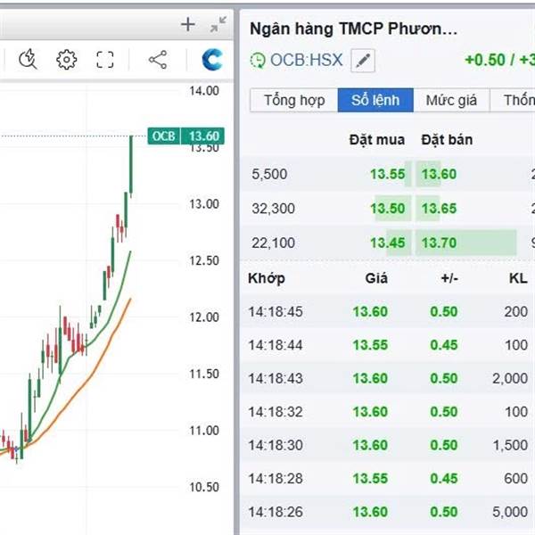Click the bid volume 22,100
Viewport: 535px width, 535px height.
pos(274,243)
